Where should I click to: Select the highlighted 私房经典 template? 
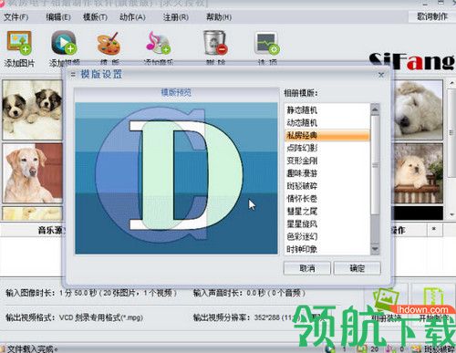327,135
